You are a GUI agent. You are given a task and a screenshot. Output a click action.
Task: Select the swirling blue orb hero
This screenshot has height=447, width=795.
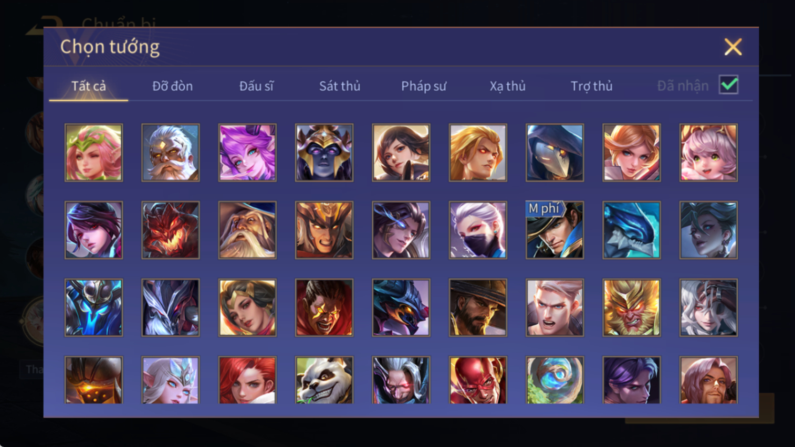pos(555,380)
